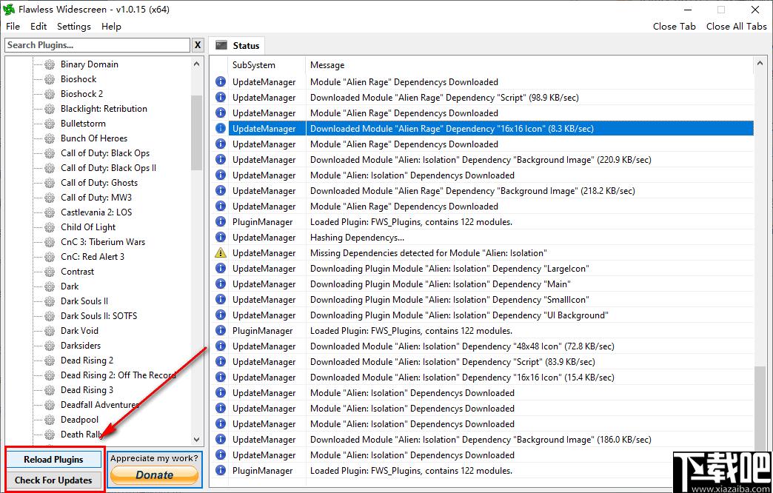The image size is (773, 493).
Task: Click the info icon on Hashing Dependencys row
Action: point(221,237)
